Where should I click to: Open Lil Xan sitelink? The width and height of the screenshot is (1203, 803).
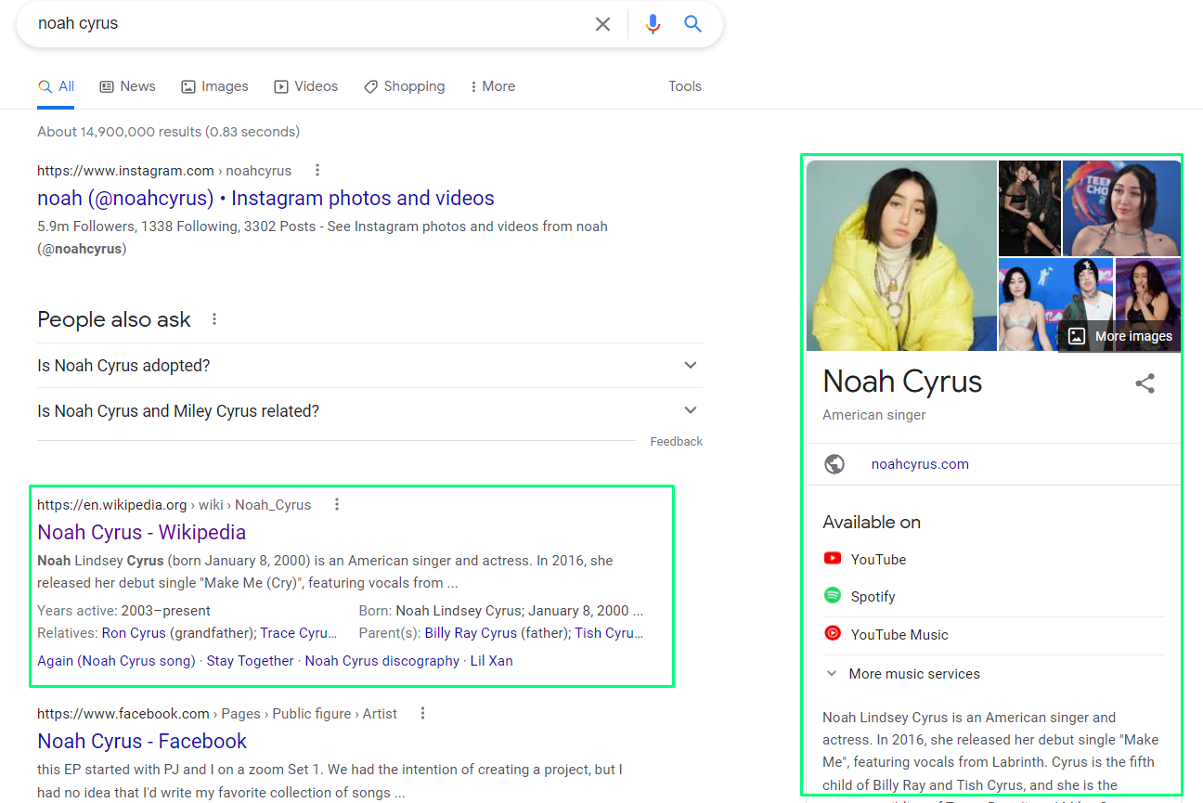point(491,661)
